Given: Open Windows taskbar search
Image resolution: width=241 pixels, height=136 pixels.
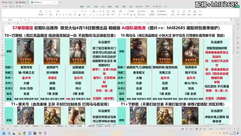Looking at the screenshot, I should click(x=9, y=133).
